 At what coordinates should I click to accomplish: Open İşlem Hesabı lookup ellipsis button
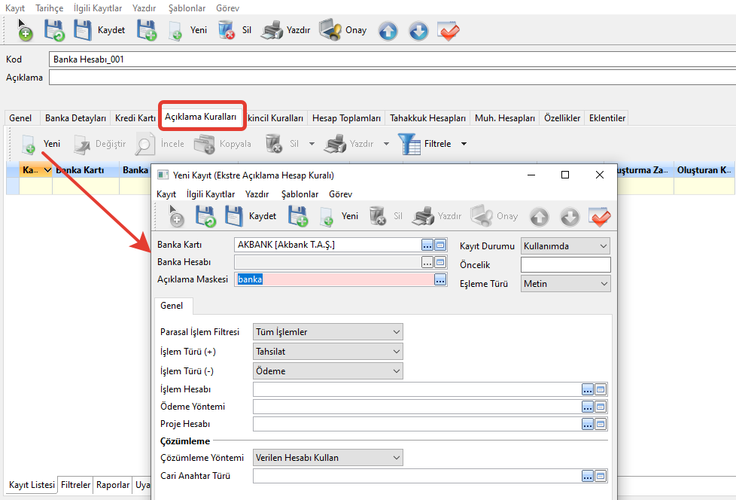click(588, 389)
